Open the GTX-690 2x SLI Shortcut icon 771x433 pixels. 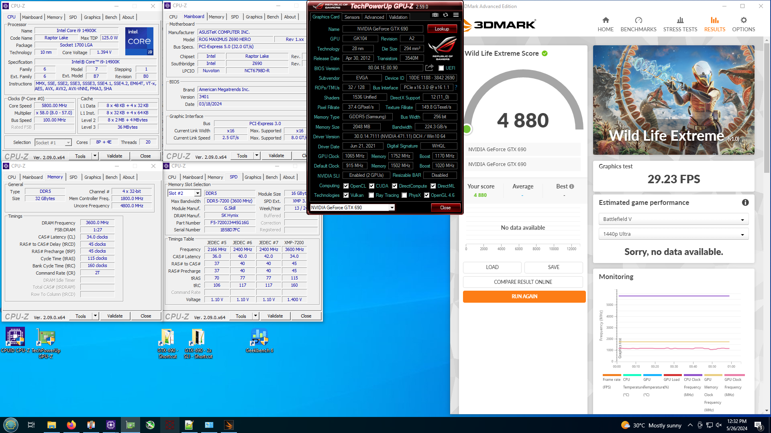(198, 343)
